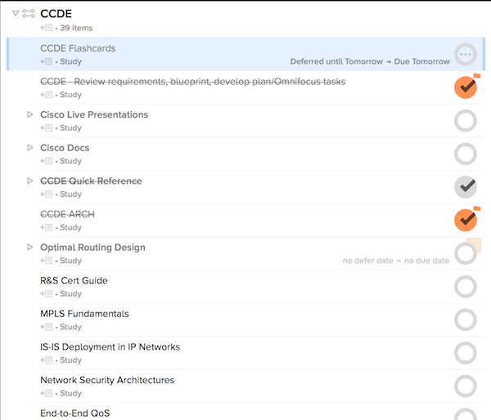Select the MPLS Fundamentals title
Viewport: 491px width, 420px height.
point(84,314)
